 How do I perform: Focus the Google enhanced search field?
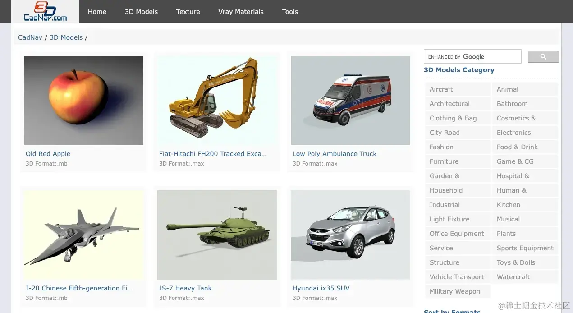(472, 56)
